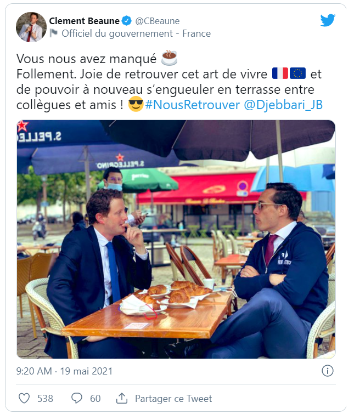Image resolution: width=354 pixels, height=414 pixels.
Task: Open the Clement Beaune display name
Action: click(85, 21)
